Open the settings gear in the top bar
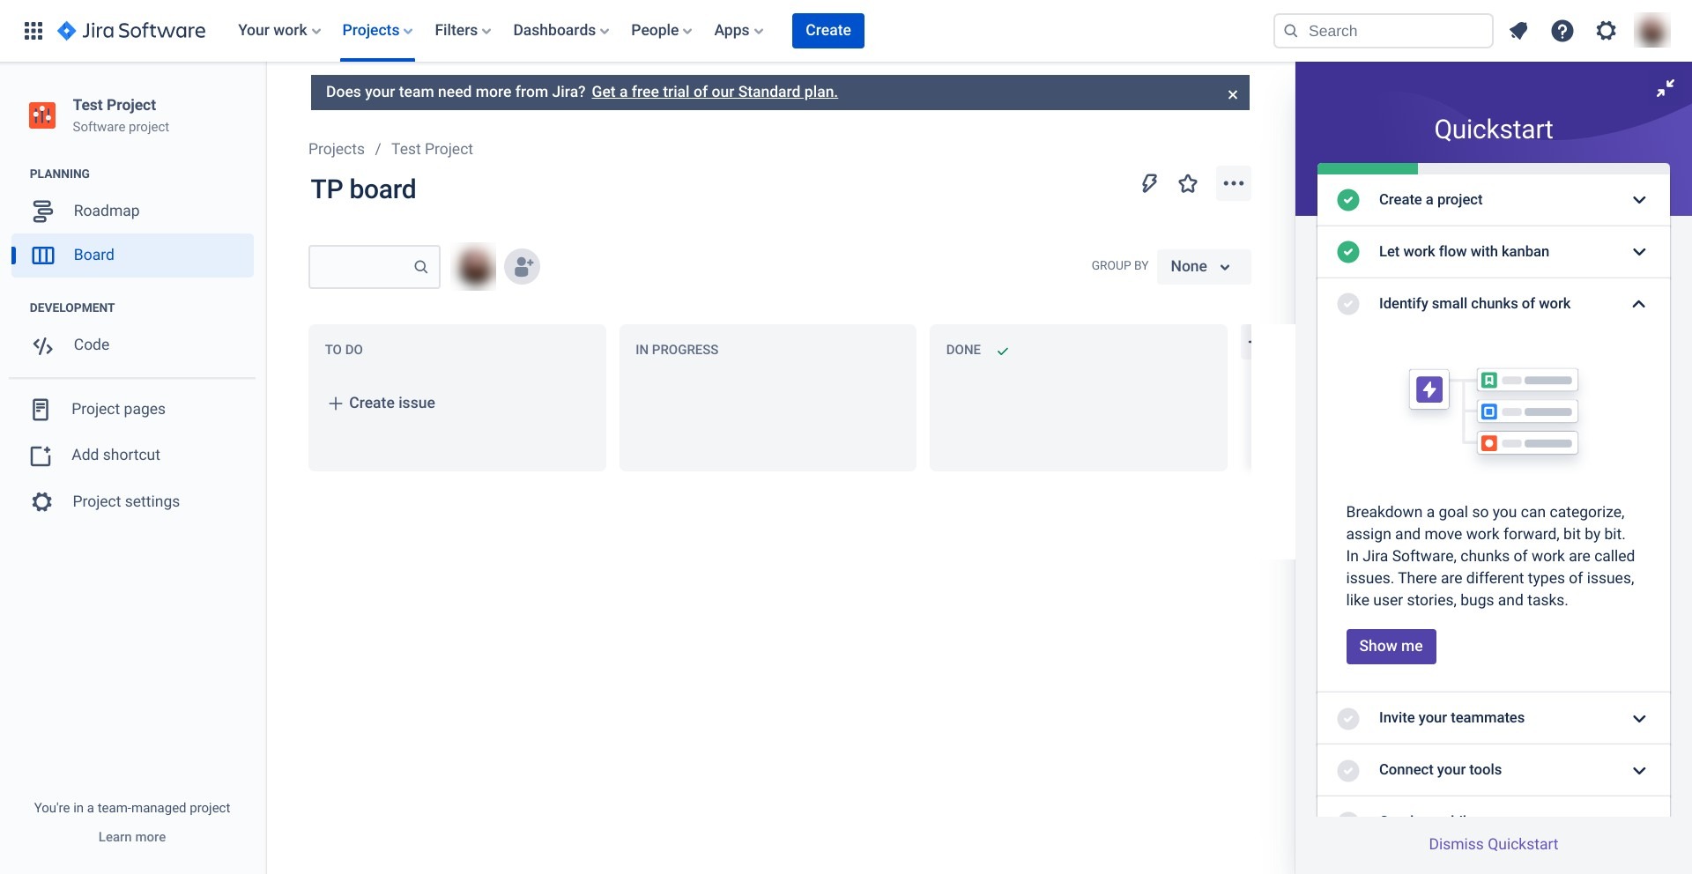 point(1606,31)
